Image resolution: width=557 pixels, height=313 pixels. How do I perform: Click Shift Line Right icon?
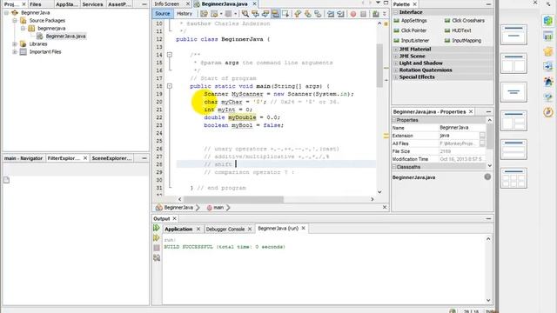point(340,14)
